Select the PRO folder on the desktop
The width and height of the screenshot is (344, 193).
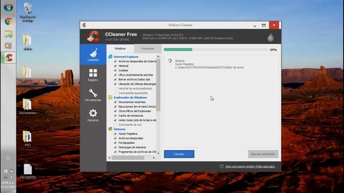pyautogui.click(x=27, y=138)
